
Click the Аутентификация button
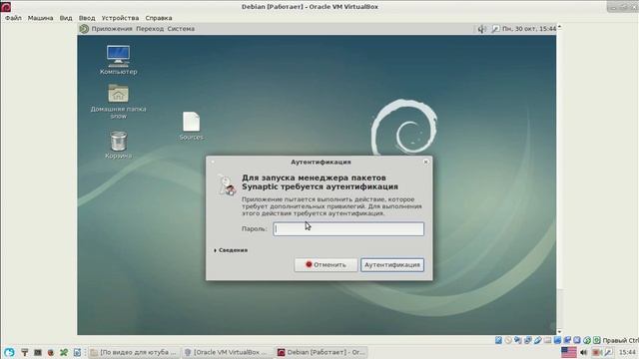click(392, 264)
